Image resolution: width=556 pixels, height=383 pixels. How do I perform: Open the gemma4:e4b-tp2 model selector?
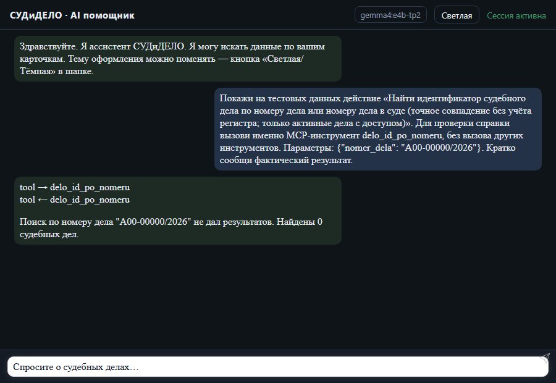(390, 15)
